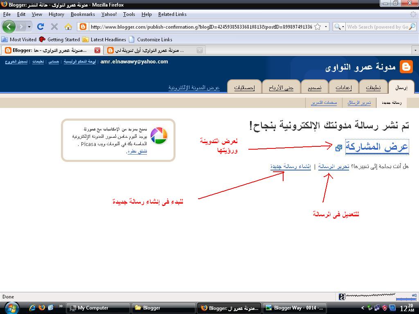Click the third Quick Launch icon after Firefox
Viewport: 419px width, 314px height.
point(51,307)
